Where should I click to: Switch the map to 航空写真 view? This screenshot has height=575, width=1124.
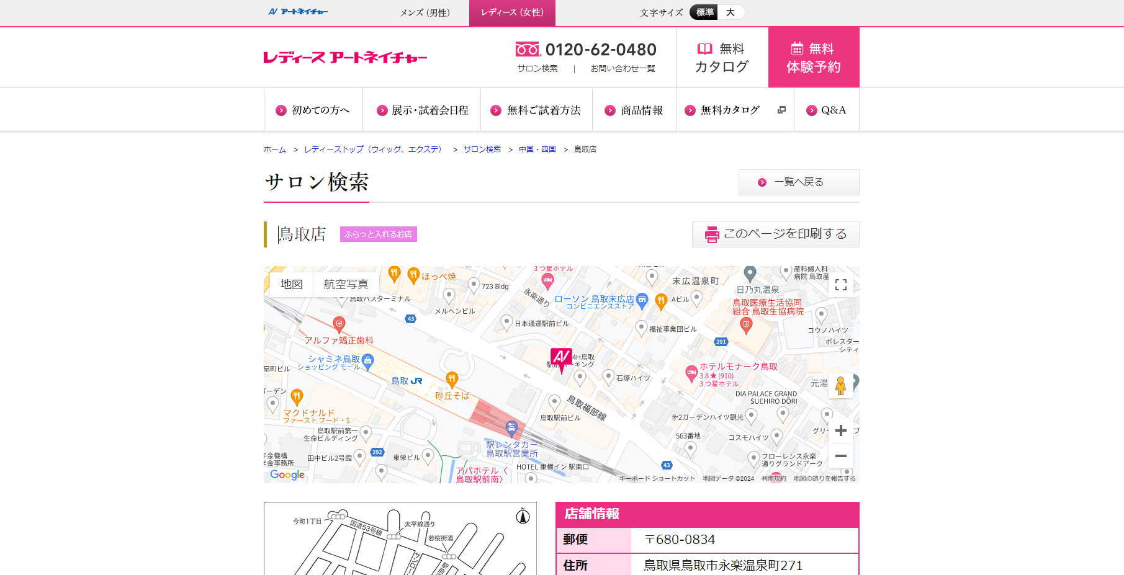tap(346, 284)
